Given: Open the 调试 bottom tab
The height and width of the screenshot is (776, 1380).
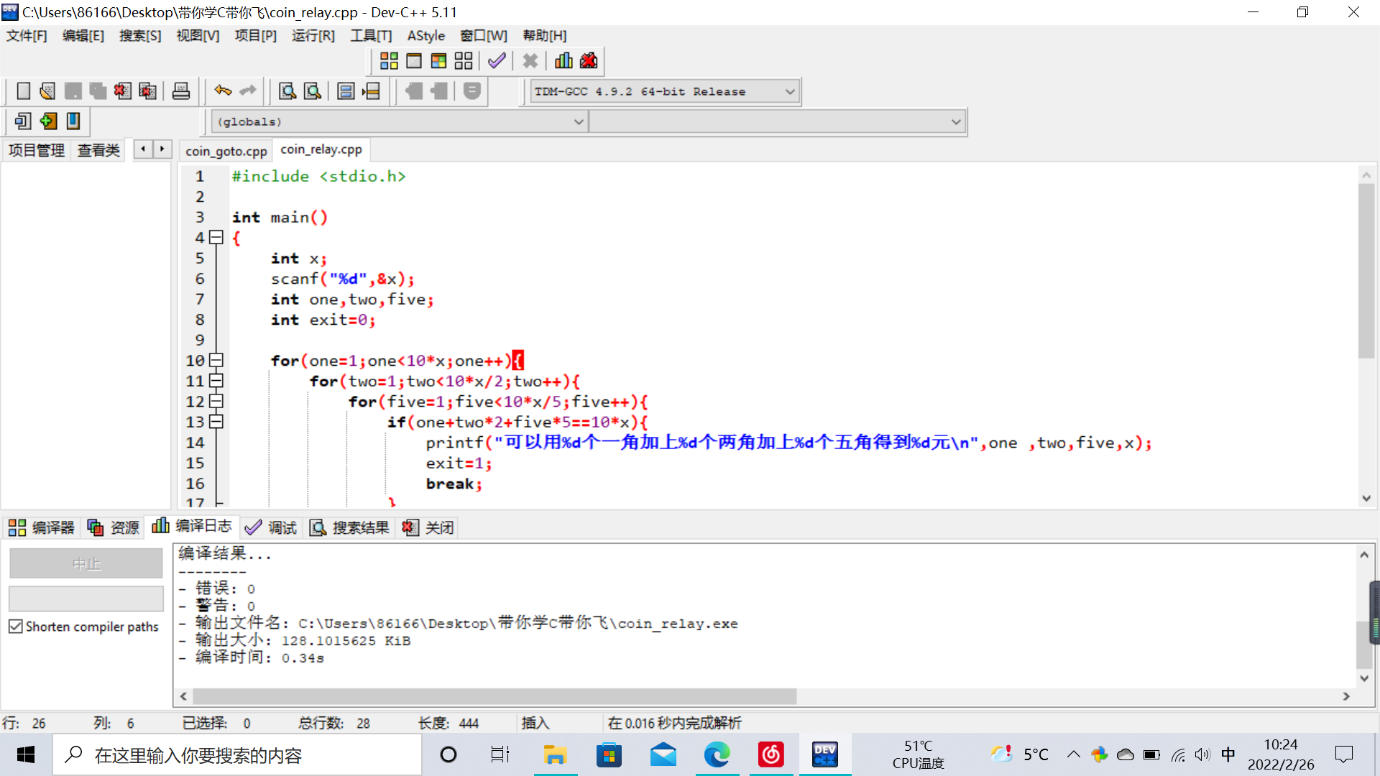Looking at the screenshot, I should 271,528.
